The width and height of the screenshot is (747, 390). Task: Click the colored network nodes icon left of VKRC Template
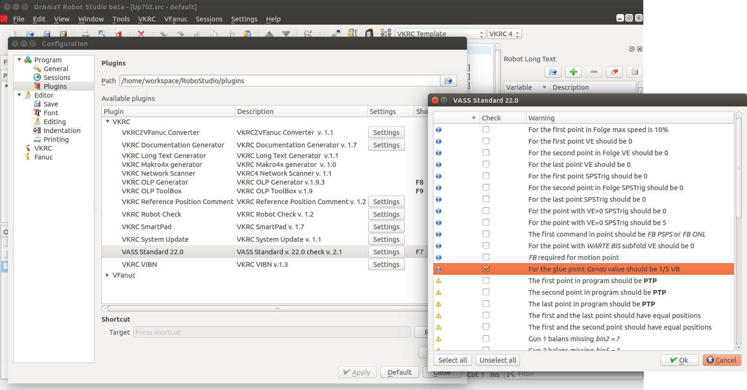(386, 33)
